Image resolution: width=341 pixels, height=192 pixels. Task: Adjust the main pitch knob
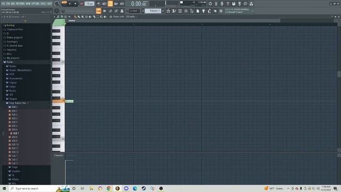(x=56, y=11)
